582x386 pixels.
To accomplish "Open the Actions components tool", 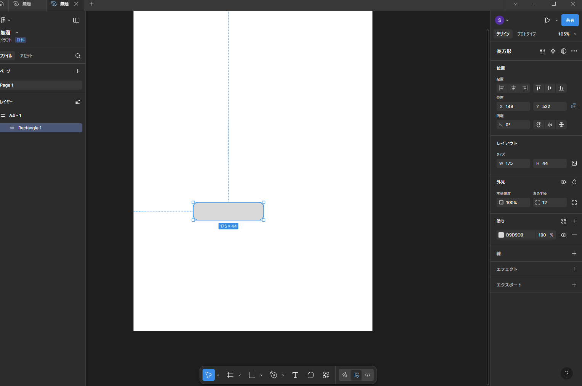I will point(326,375).
